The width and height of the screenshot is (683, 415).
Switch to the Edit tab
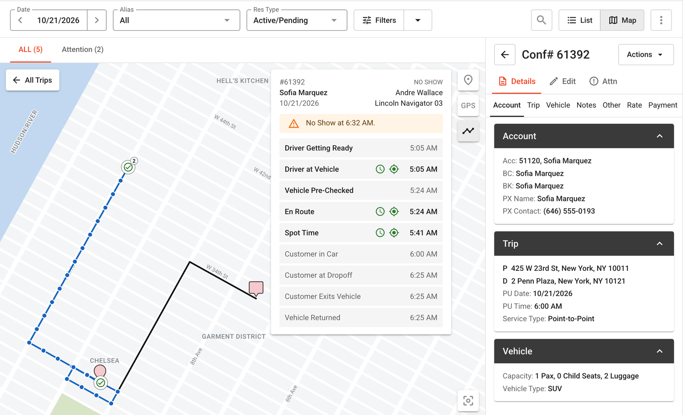562,81
